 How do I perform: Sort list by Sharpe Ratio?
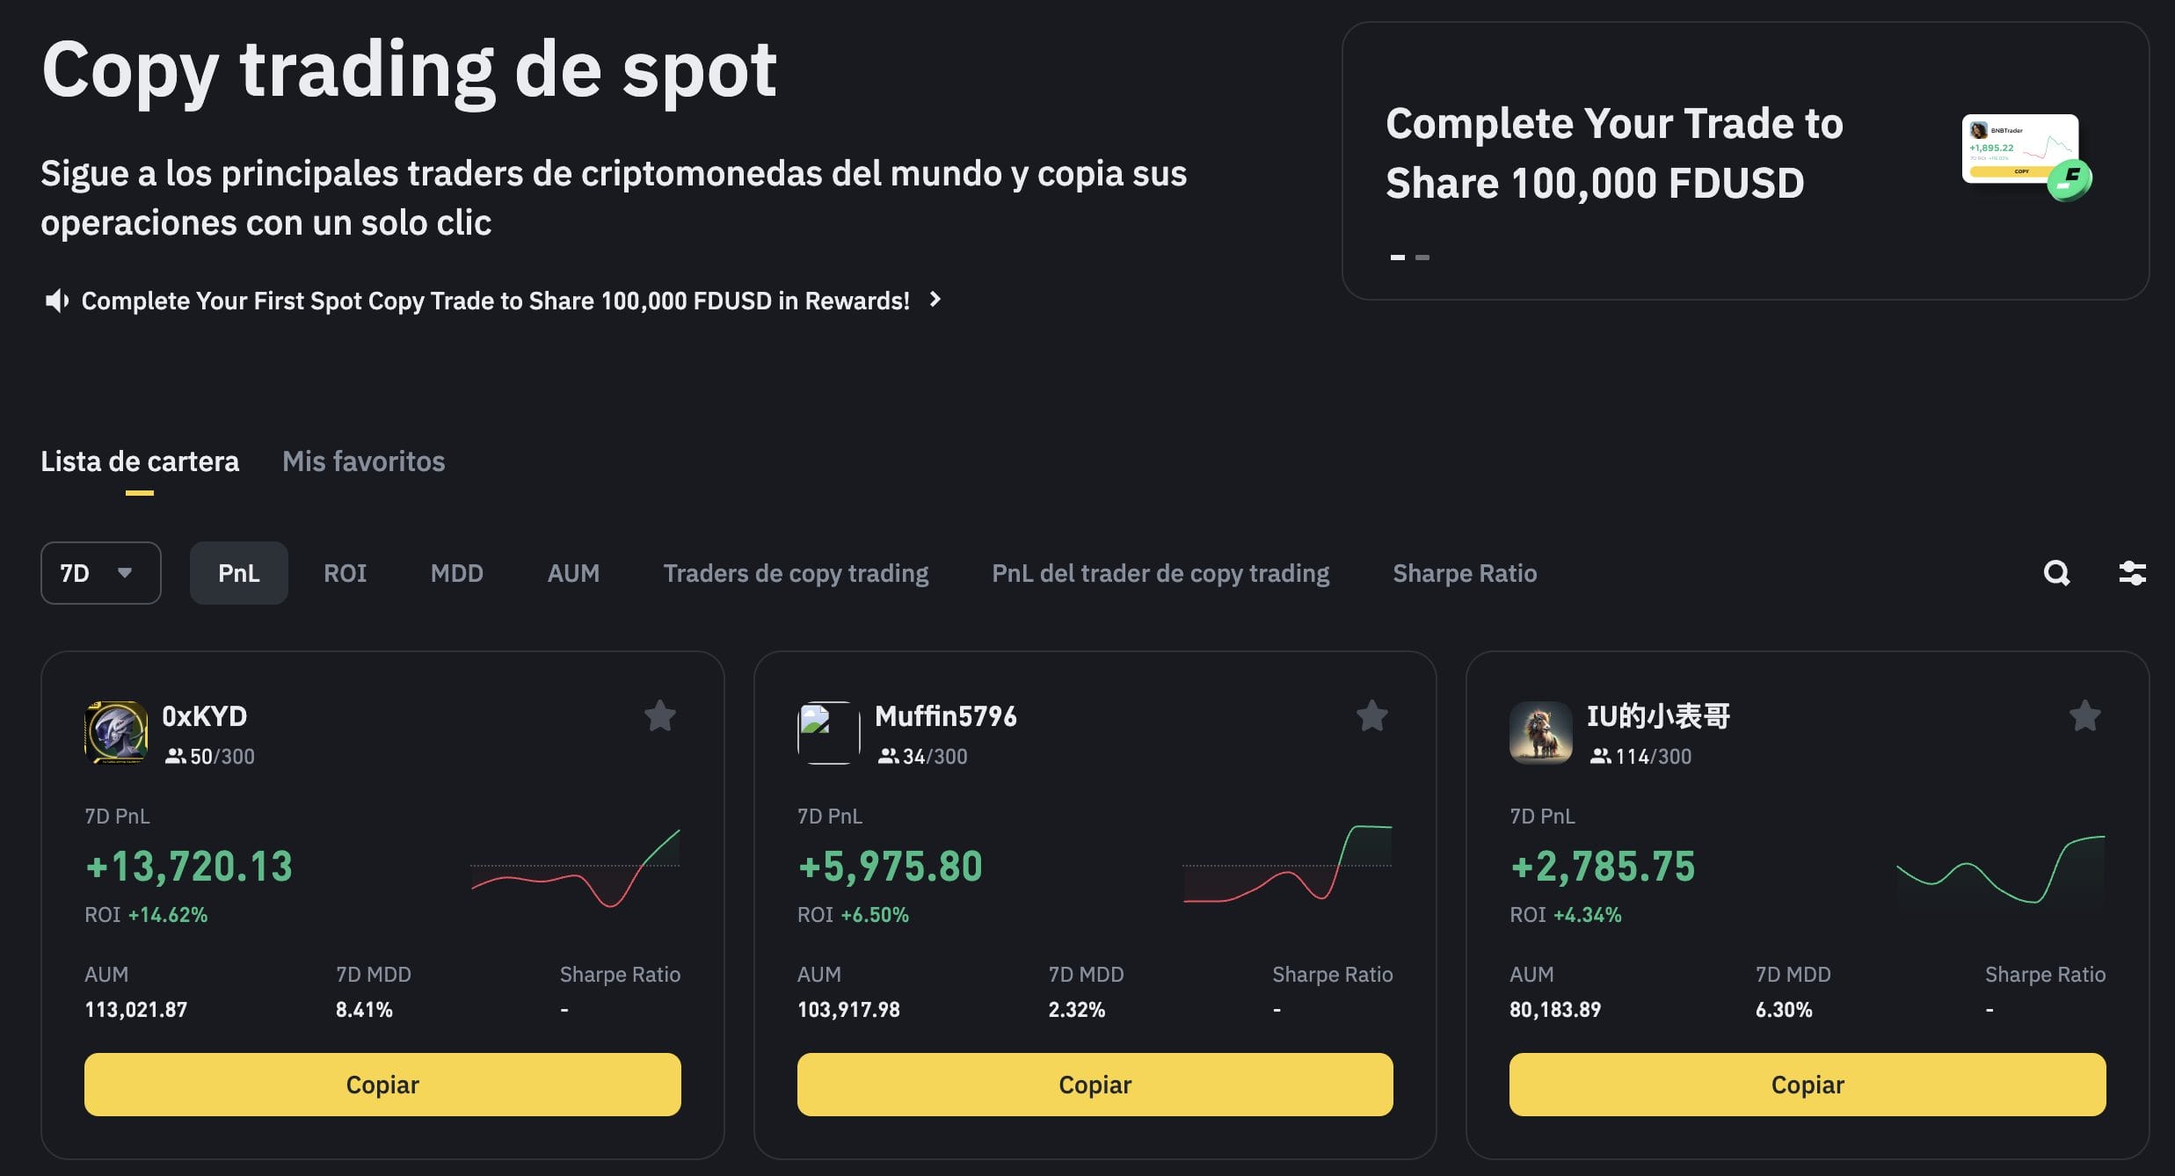tap(1465, 573)
